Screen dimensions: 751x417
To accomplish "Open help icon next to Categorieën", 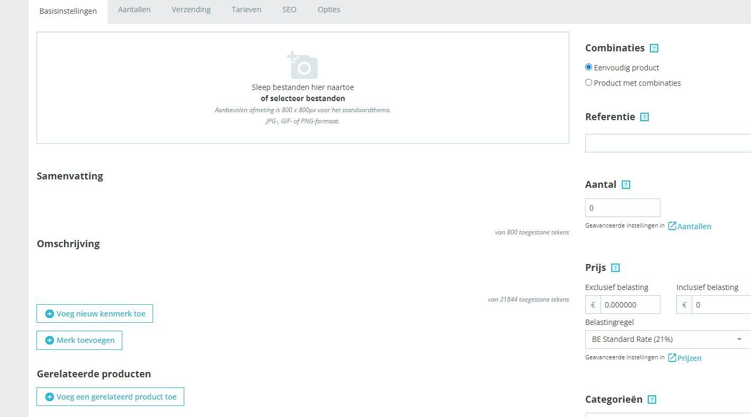I will click(x=652, y=400).
